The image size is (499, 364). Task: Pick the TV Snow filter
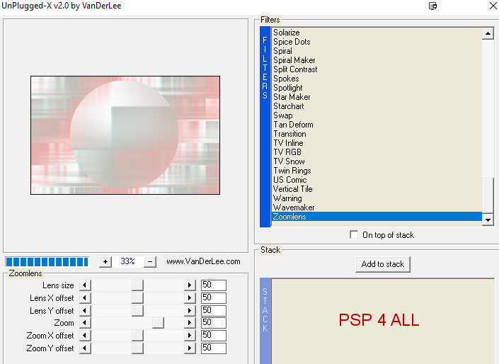pos(289,161)
